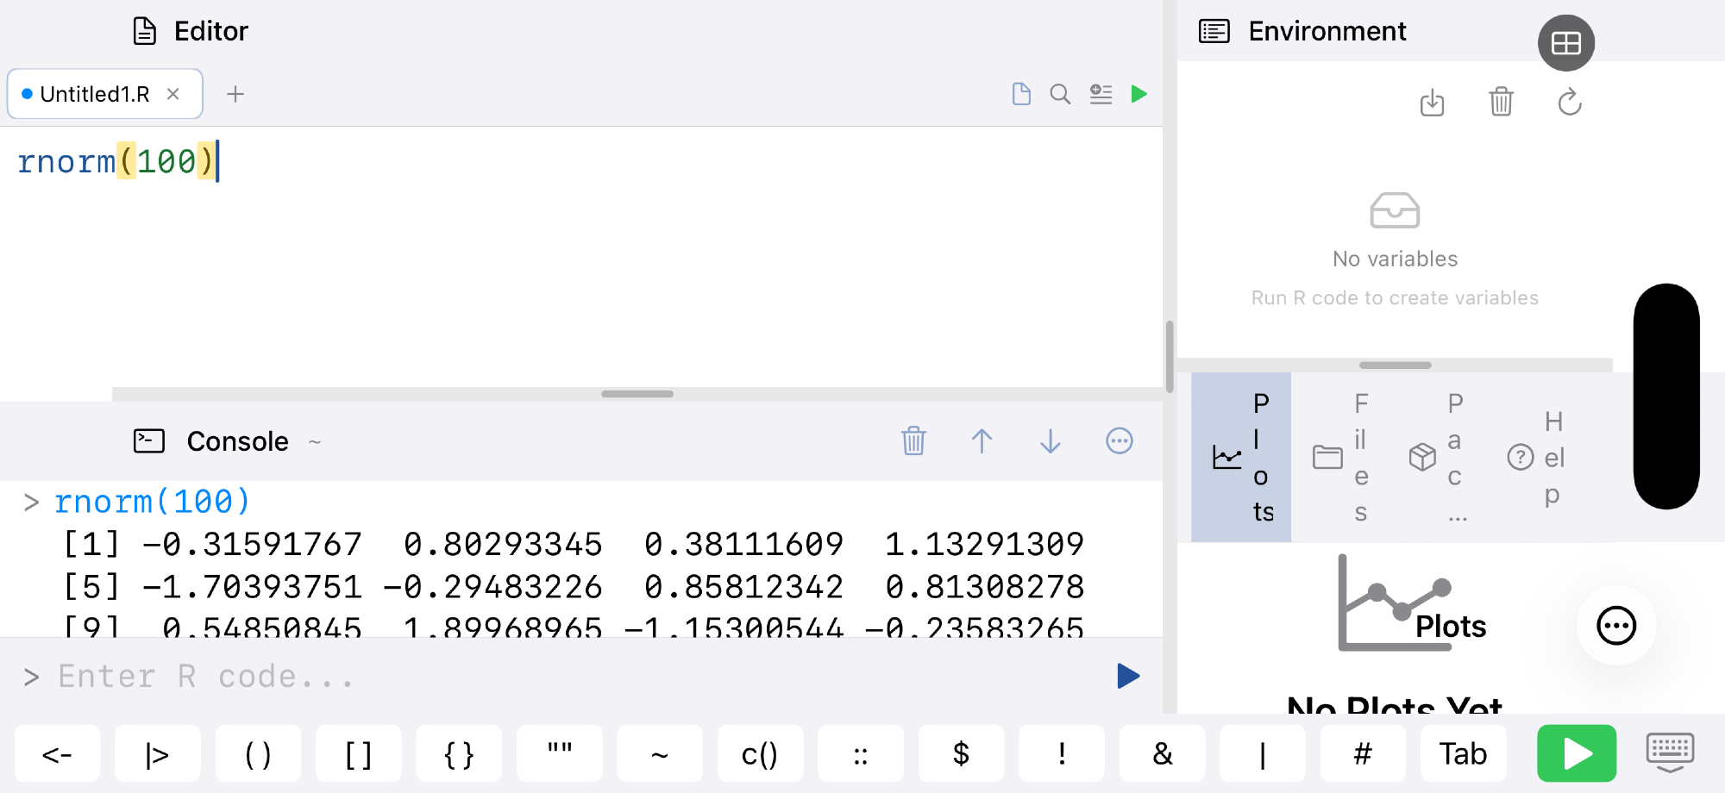Go to previous command with the up arrow
Image resolution: width=1725 pixels, height=793 pixels.
coord(982,441)
